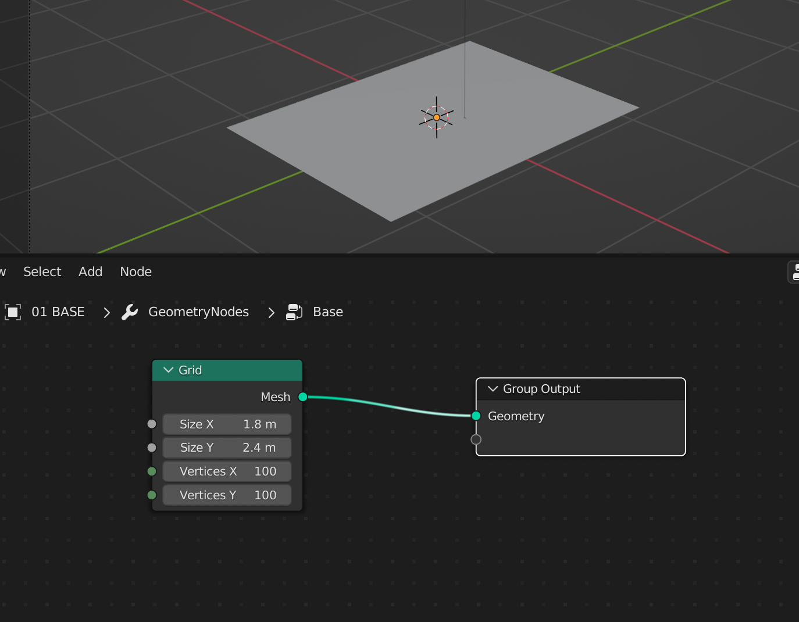Click the empty virtual socket on Group Output
This screenshot has height=622, width=799.
pos(476,439)
